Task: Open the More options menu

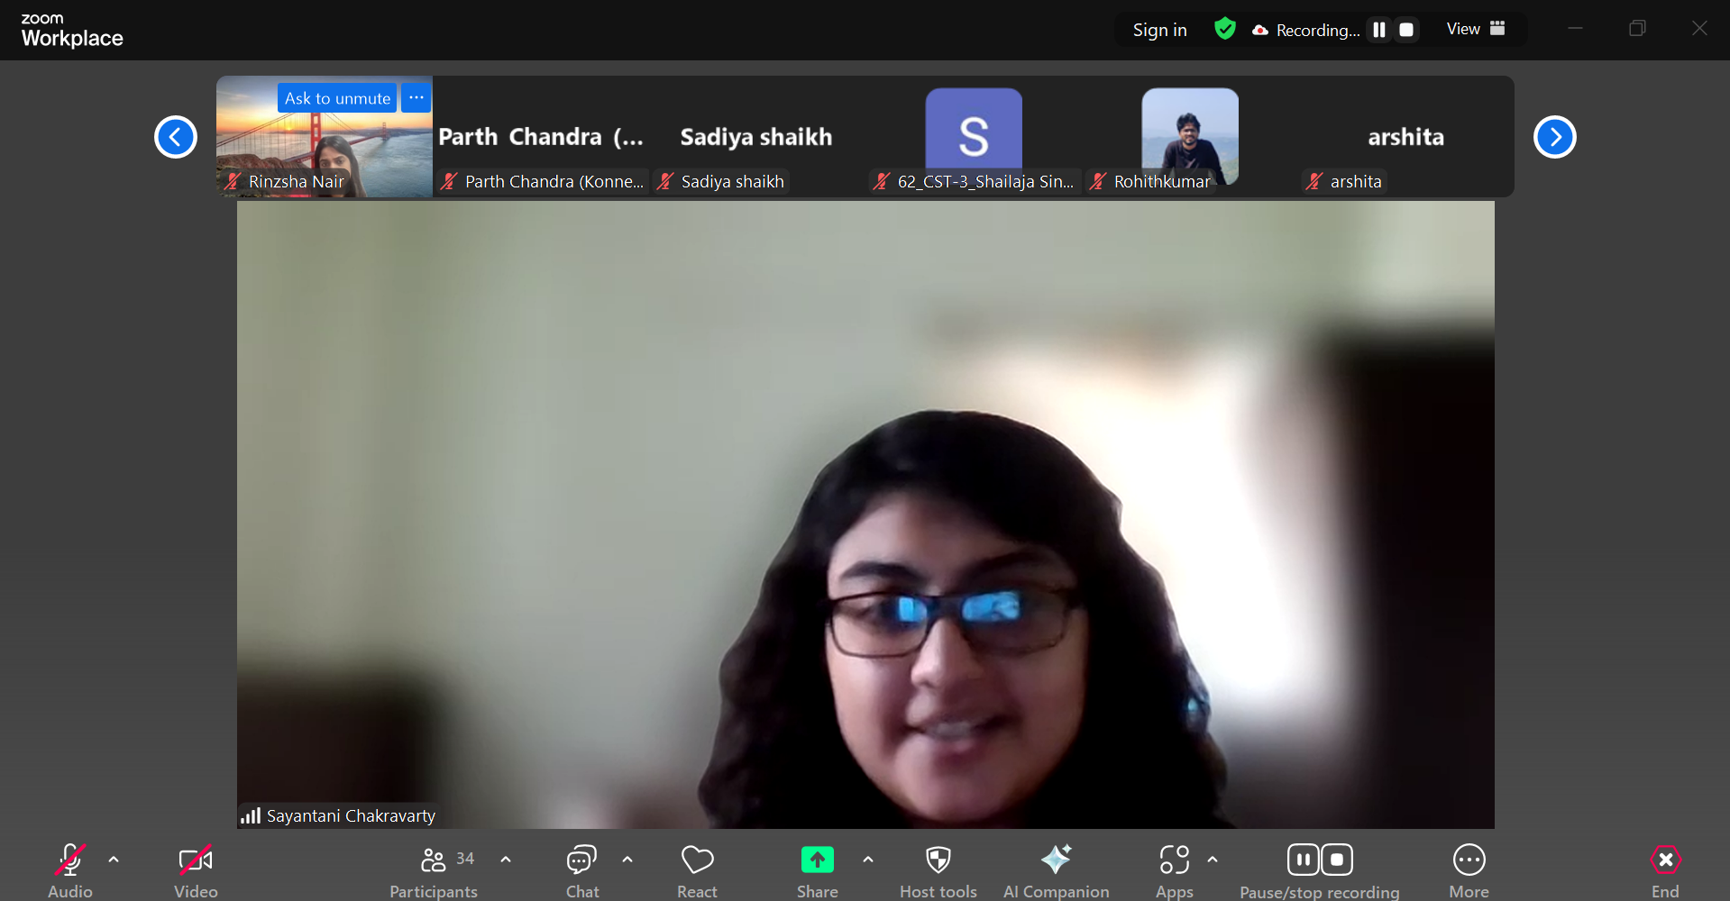Action: click(1469, 870)
